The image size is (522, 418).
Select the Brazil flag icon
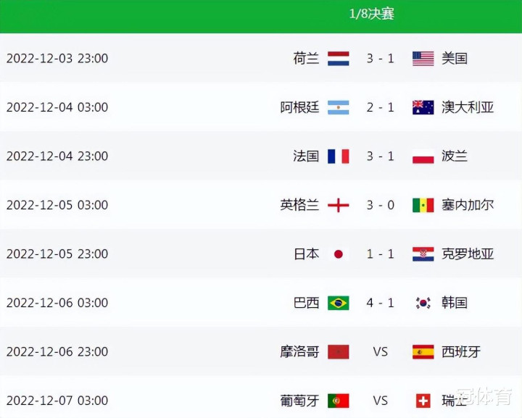[339, 303]
